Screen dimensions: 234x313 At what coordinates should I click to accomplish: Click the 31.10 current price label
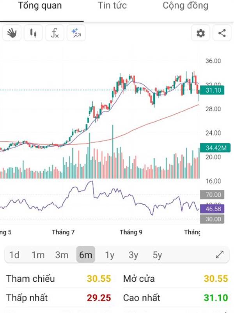[213, 90]
